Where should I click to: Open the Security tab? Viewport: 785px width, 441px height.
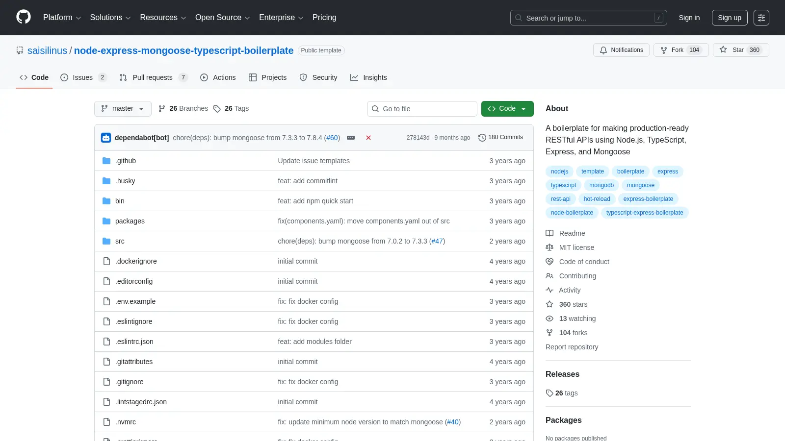(x=318, y=77)
